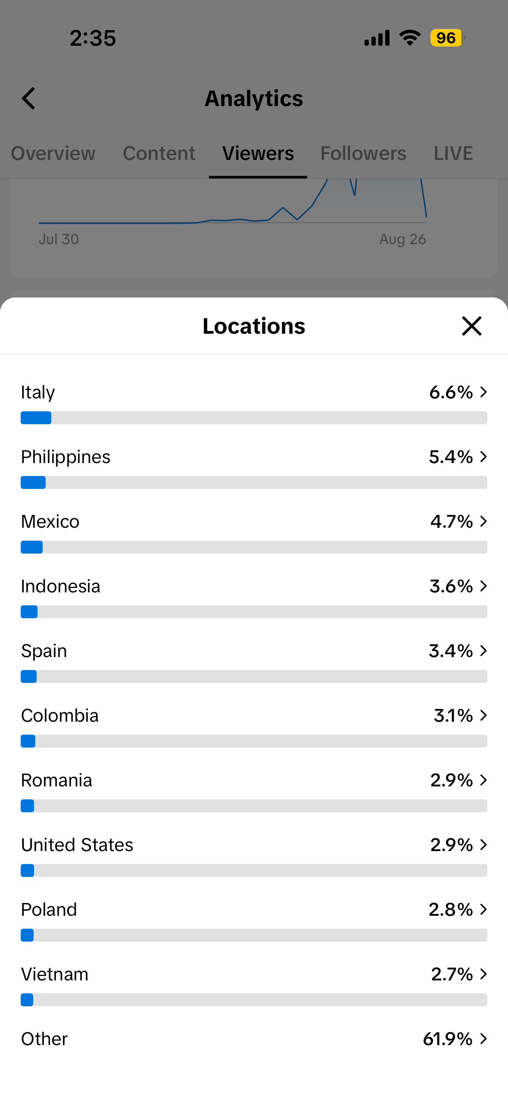
Task: Go to the LIVE tab
Action: pyautogui.click(x=453, y=153)
